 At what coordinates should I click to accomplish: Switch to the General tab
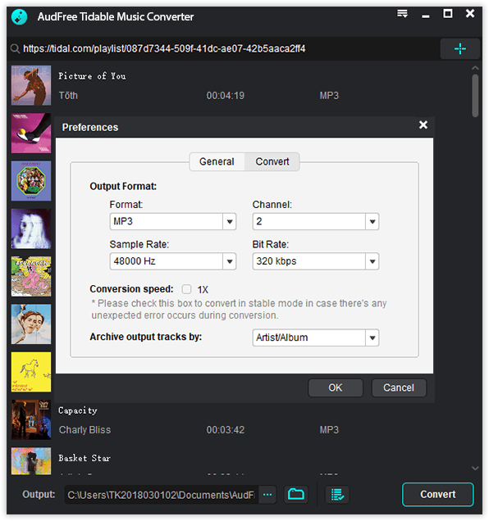pos(217,162)
